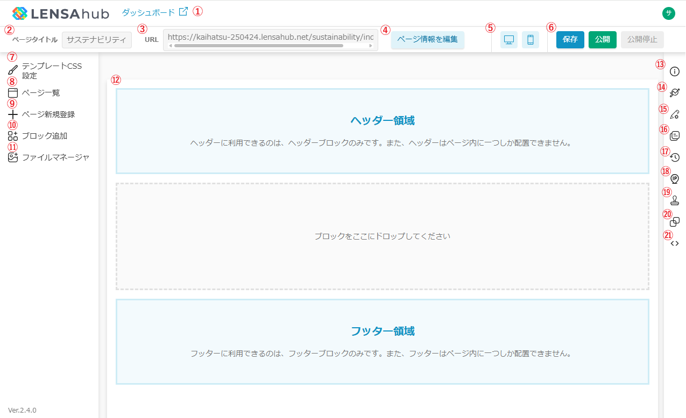Open the ダッシュボード link

[x=149, y=12]
